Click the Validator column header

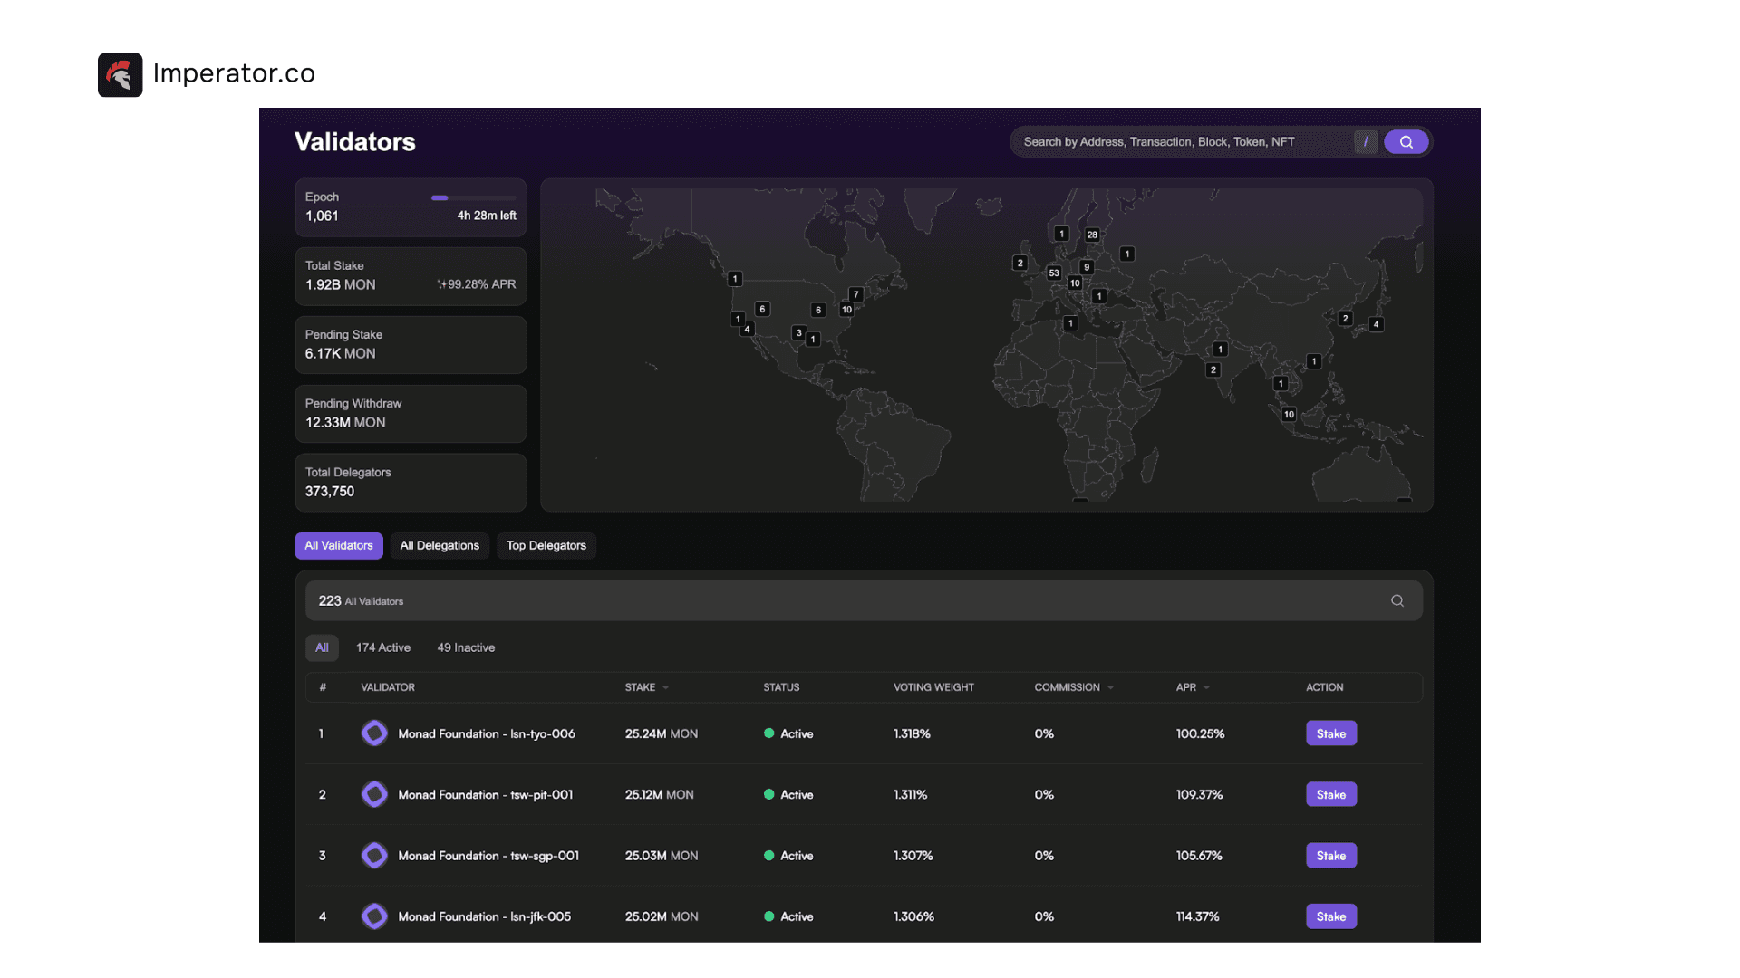388,688
